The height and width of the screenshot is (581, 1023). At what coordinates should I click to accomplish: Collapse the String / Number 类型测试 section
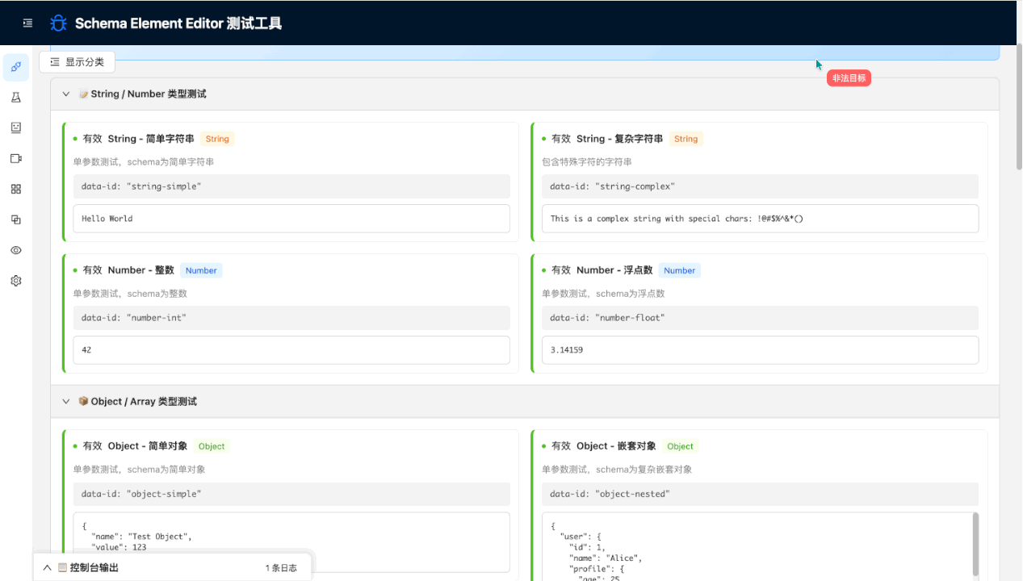coord(66,94)
